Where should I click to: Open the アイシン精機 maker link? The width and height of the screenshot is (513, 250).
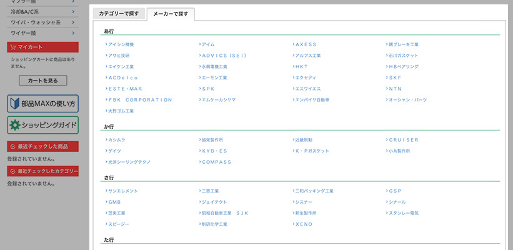120,44
